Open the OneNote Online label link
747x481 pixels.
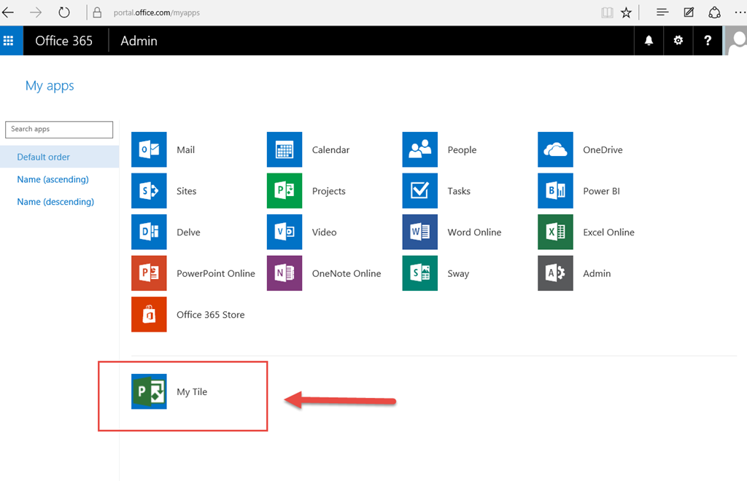point(347,273)
